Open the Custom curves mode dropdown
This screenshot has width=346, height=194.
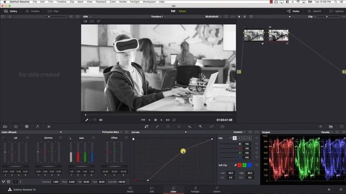[239, 132]
